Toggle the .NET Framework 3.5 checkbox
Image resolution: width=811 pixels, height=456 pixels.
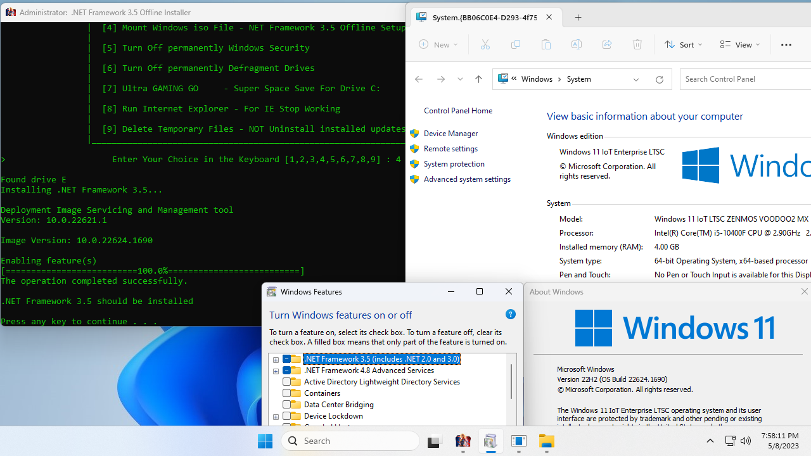pos(286,359)
